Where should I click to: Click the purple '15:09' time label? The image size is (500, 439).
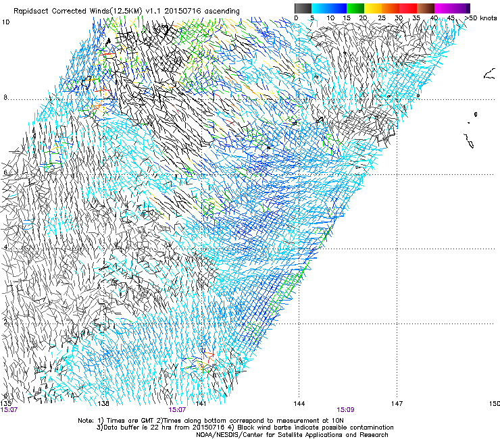345,410
